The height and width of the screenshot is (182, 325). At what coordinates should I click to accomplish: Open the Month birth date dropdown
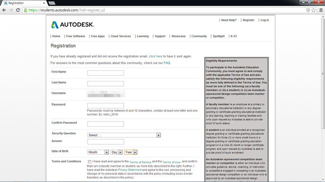pos(98,152)
